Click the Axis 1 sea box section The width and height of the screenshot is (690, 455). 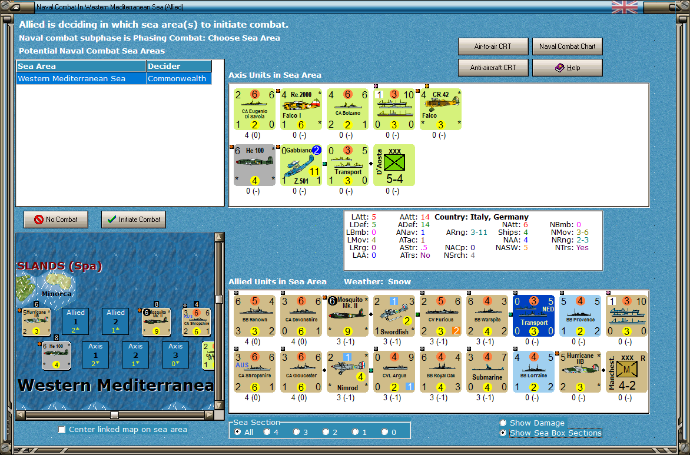point(95,355)
